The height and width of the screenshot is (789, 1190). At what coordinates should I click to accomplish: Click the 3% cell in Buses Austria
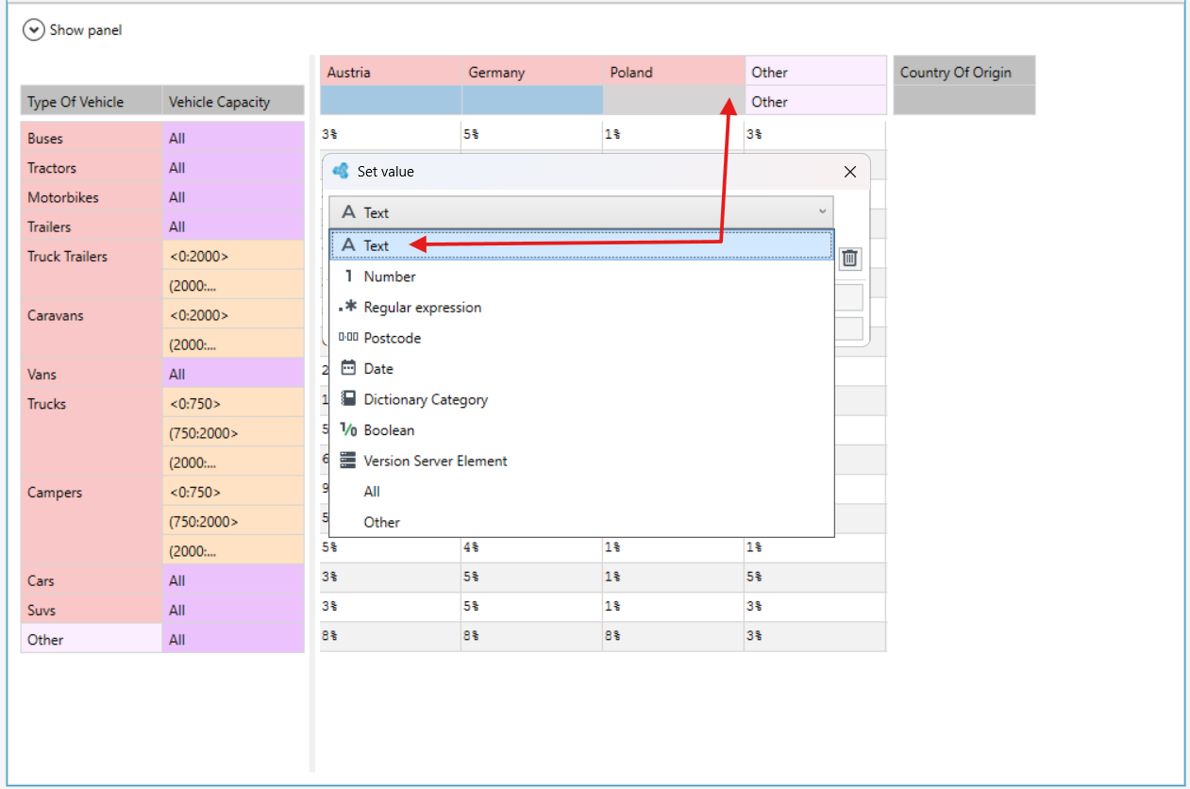[391, 134]
